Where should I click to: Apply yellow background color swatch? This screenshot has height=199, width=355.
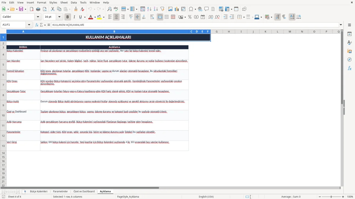[x=99, y=17]
